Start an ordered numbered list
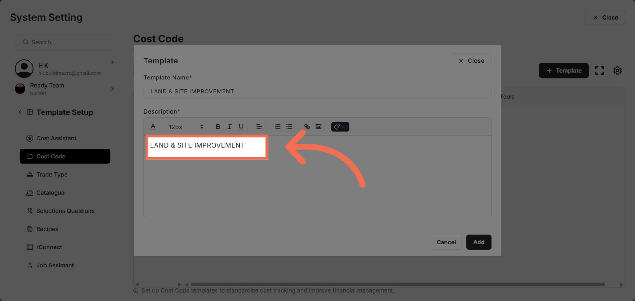 (x=277, y=127)
